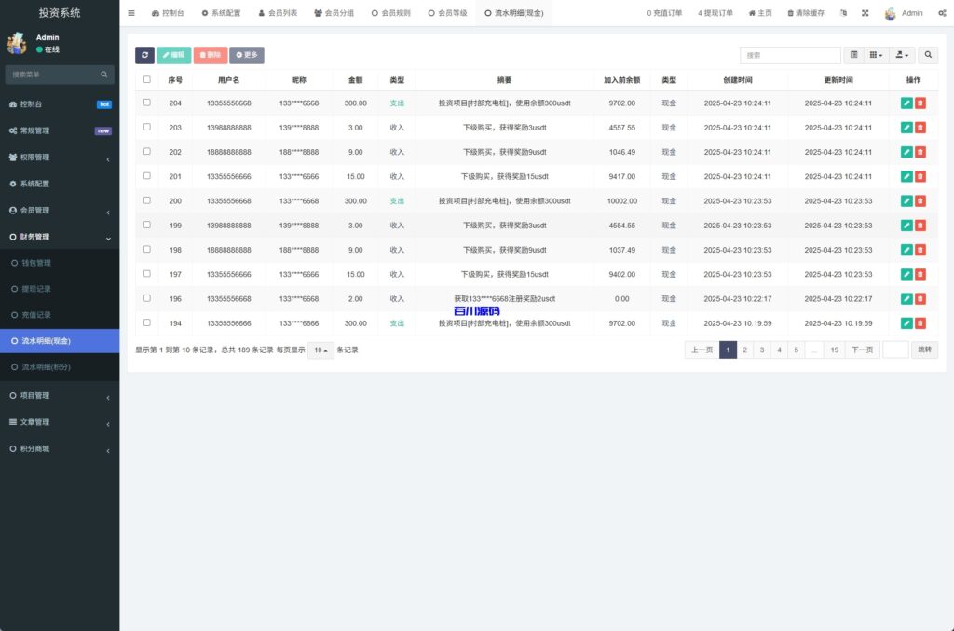The height and width of the screenshot is (631, 954).
Task: Check the checkbox for row 203
Action: pos(146,127)
